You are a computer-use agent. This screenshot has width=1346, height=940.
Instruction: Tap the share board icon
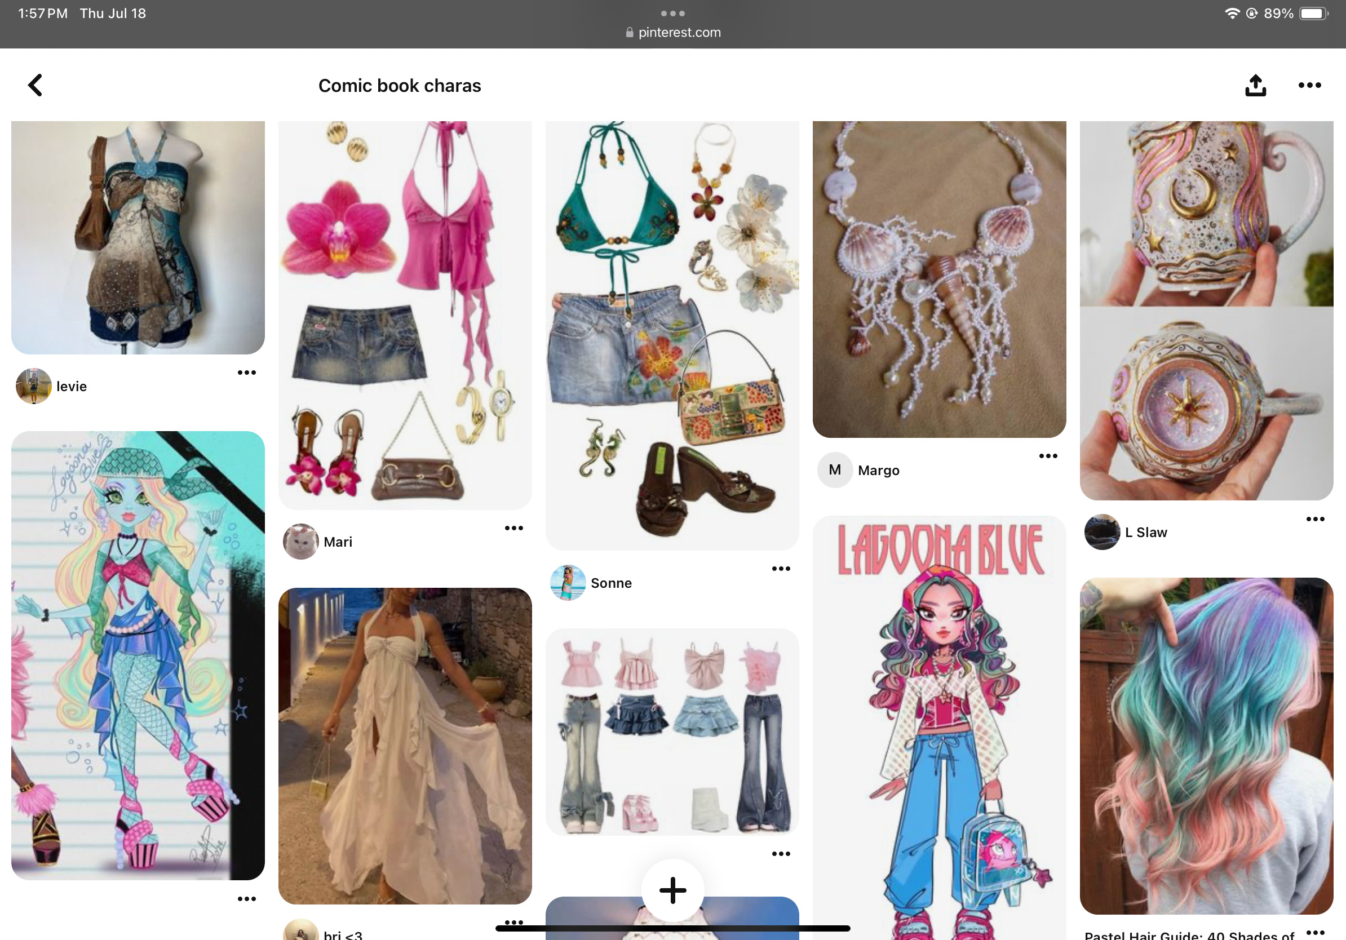(1255, 86)
